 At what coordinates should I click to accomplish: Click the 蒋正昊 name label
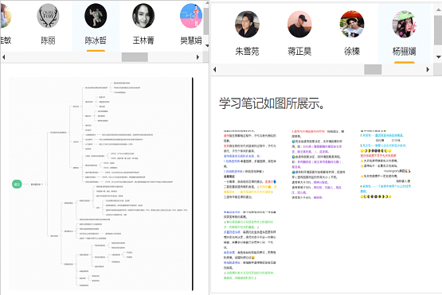click(299, 51)
